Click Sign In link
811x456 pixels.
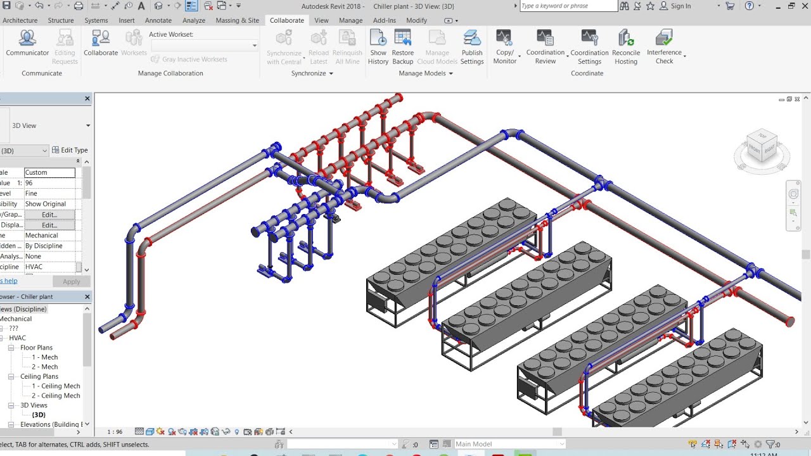click(680, 6)
